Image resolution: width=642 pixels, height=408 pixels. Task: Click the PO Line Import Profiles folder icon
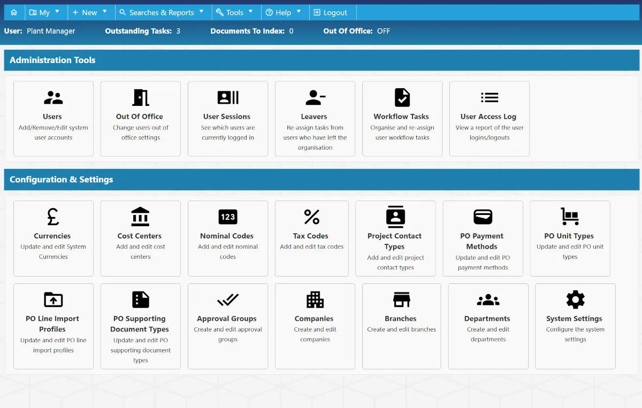pos(53,299)
